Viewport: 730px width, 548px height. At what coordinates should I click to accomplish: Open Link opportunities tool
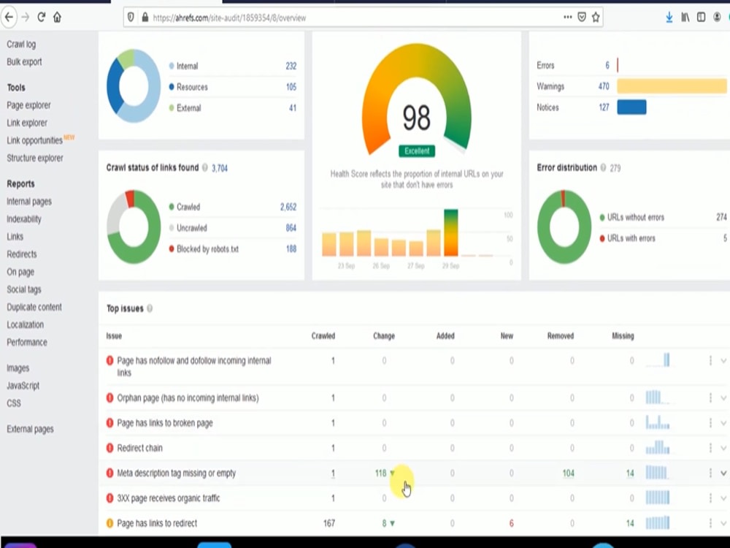pos(34,140)
